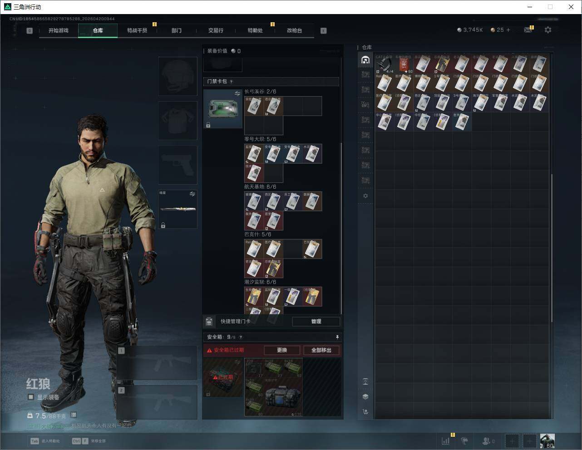Click the player avatar in bottom right
Image resolution: width=582 pixels, height=450 pixels.
tap(547, 441)
